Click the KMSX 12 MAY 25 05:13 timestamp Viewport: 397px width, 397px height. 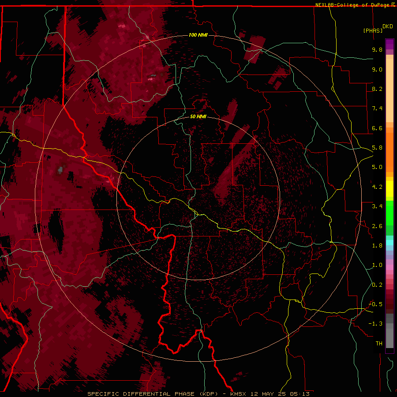(x=270, y=394)
